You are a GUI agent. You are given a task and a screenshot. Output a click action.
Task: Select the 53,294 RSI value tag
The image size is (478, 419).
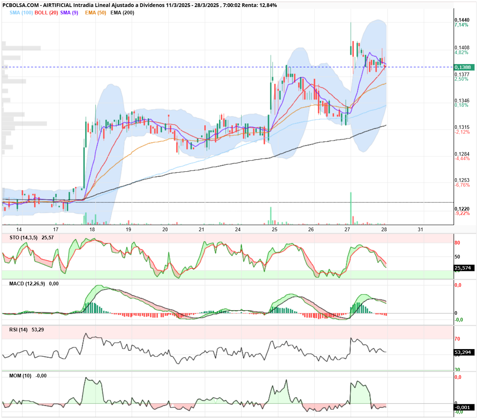[464, 352]
